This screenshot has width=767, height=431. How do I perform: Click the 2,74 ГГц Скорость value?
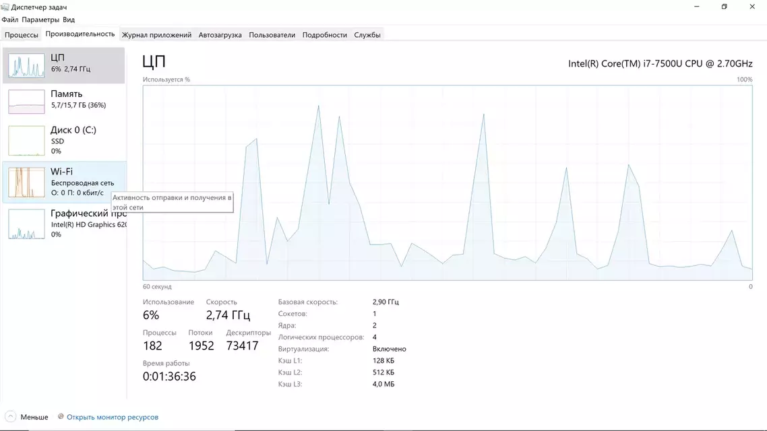point(228,315)
